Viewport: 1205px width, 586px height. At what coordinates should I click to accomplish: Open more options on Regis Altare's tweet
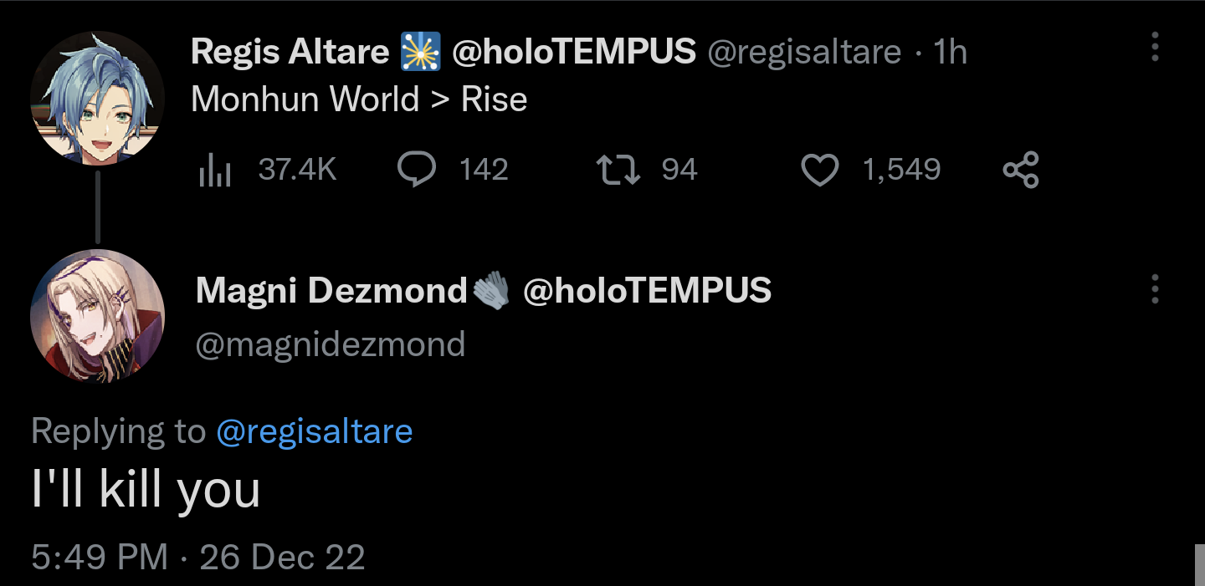1155,48
